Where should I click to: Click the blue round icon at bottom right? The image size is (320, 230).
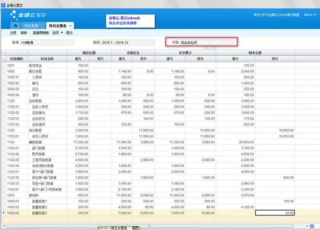point(312,226)
